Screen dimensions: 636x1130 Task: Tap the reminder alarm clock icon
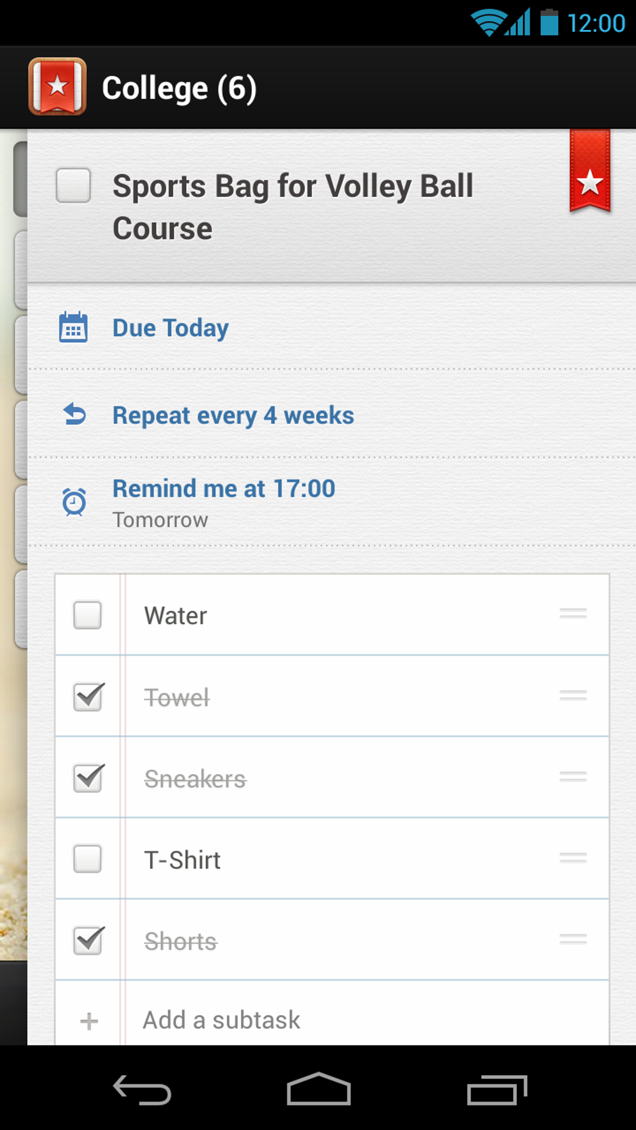tap(74, 502)
